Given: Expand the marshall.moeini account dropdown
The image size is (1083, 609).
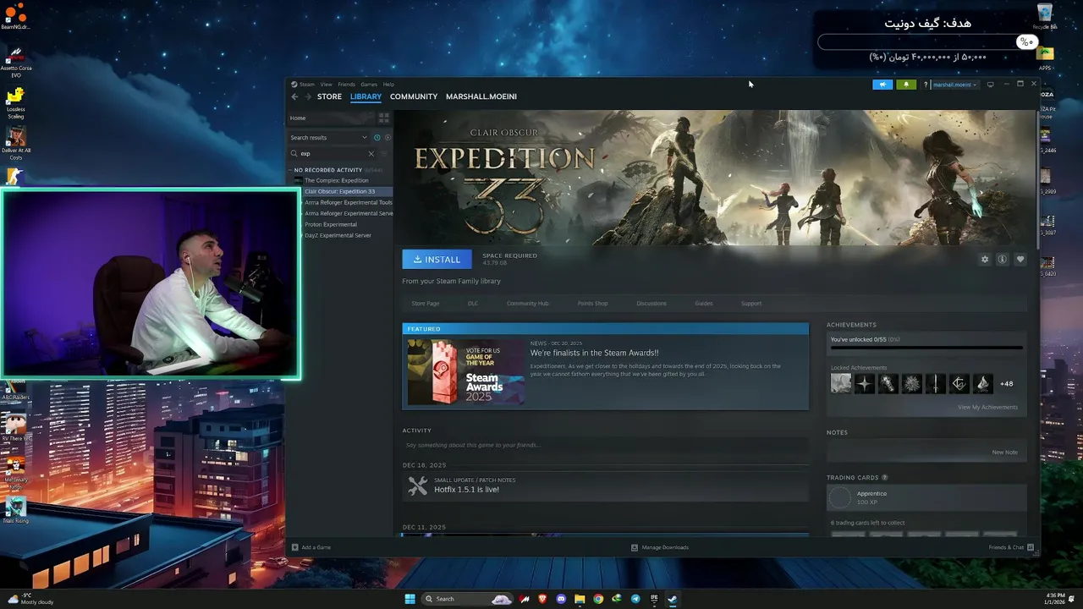Looking at the screenshot, I should 955,85.
